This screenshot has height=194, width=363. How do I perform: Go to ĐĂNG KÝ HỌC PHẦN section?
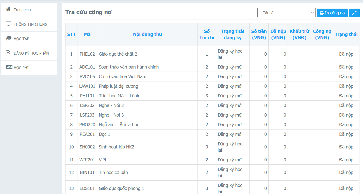click(31, 53)
